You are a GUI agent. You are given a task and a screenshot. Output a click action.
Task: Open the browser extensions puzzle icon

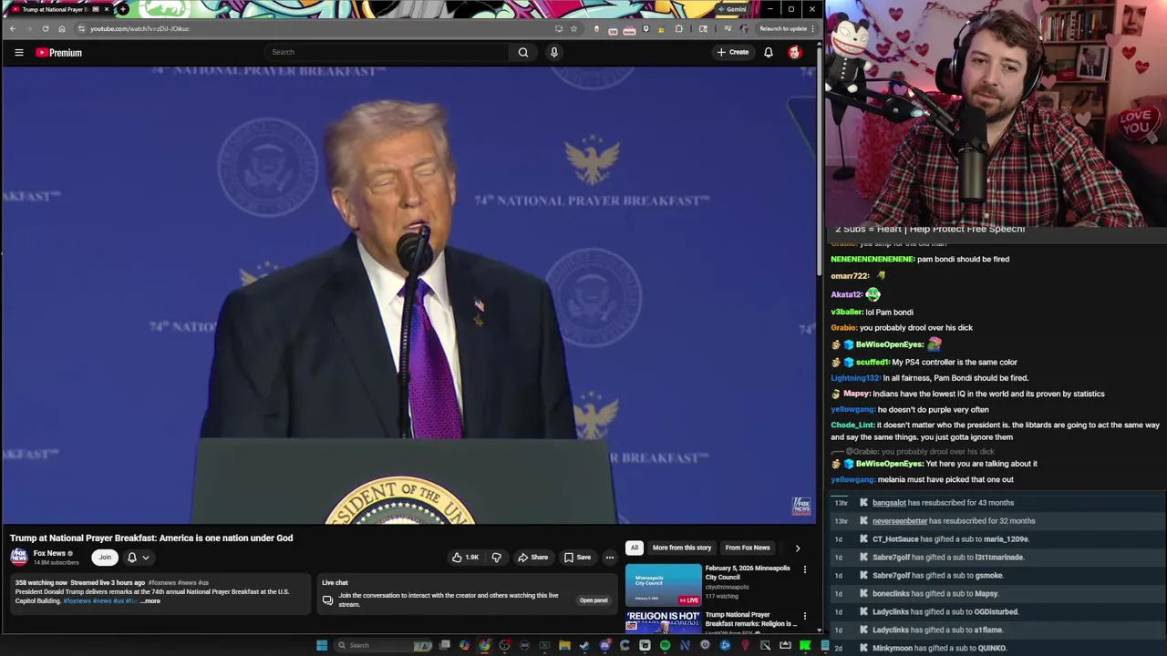point(678,28)
